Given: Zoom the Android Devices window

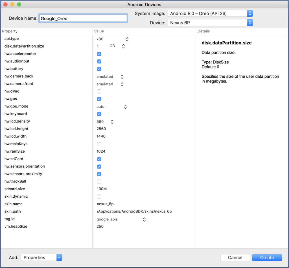Looking at the screenshot, I should coord(19,5).
